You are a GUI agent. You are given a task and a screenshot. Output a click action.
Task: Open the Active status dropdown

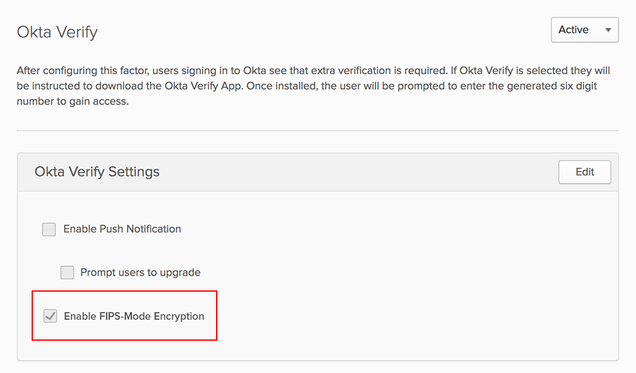[584, 30]
